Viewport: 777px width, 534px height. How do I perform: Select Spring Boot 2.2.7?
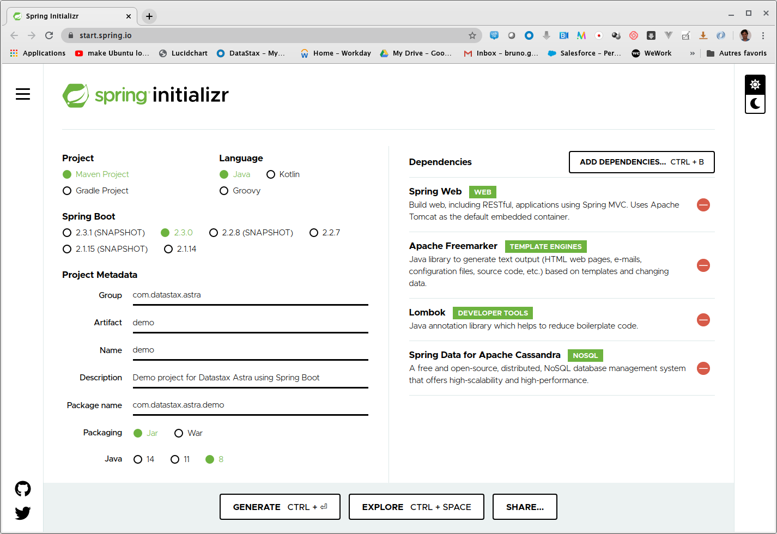(x=325, y=233)
